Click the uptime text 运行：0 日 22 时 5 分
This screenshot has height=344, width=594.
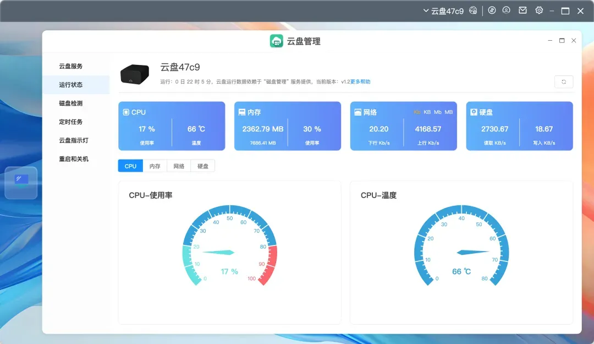pos(186,82)
